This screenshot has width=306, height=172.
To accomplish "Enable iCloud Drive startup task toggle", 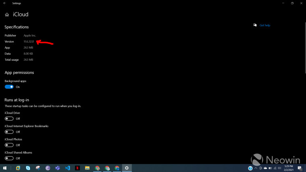I will tap(9, 119).
